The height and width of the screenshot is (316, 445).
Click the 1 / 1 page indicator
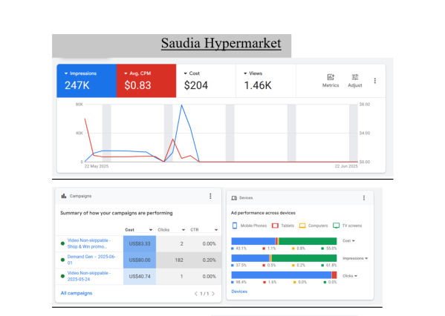[x=204, y=294]
